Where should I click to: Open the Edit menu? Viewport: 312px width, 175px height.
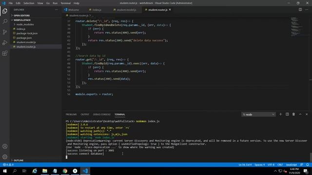(18, 3)
